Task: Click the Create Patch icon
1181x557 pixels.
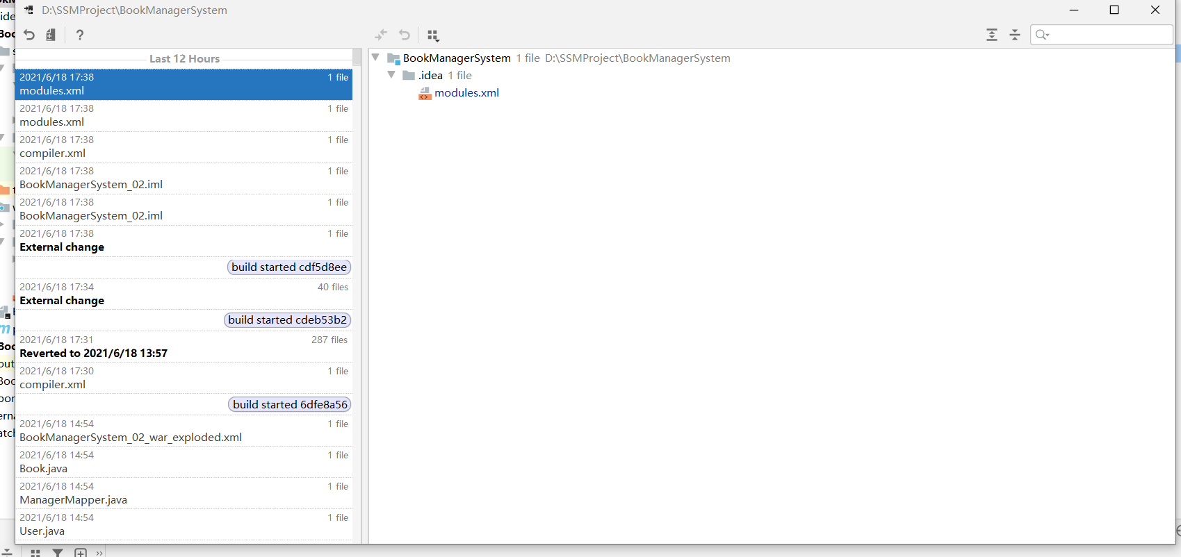Action: 51,35
